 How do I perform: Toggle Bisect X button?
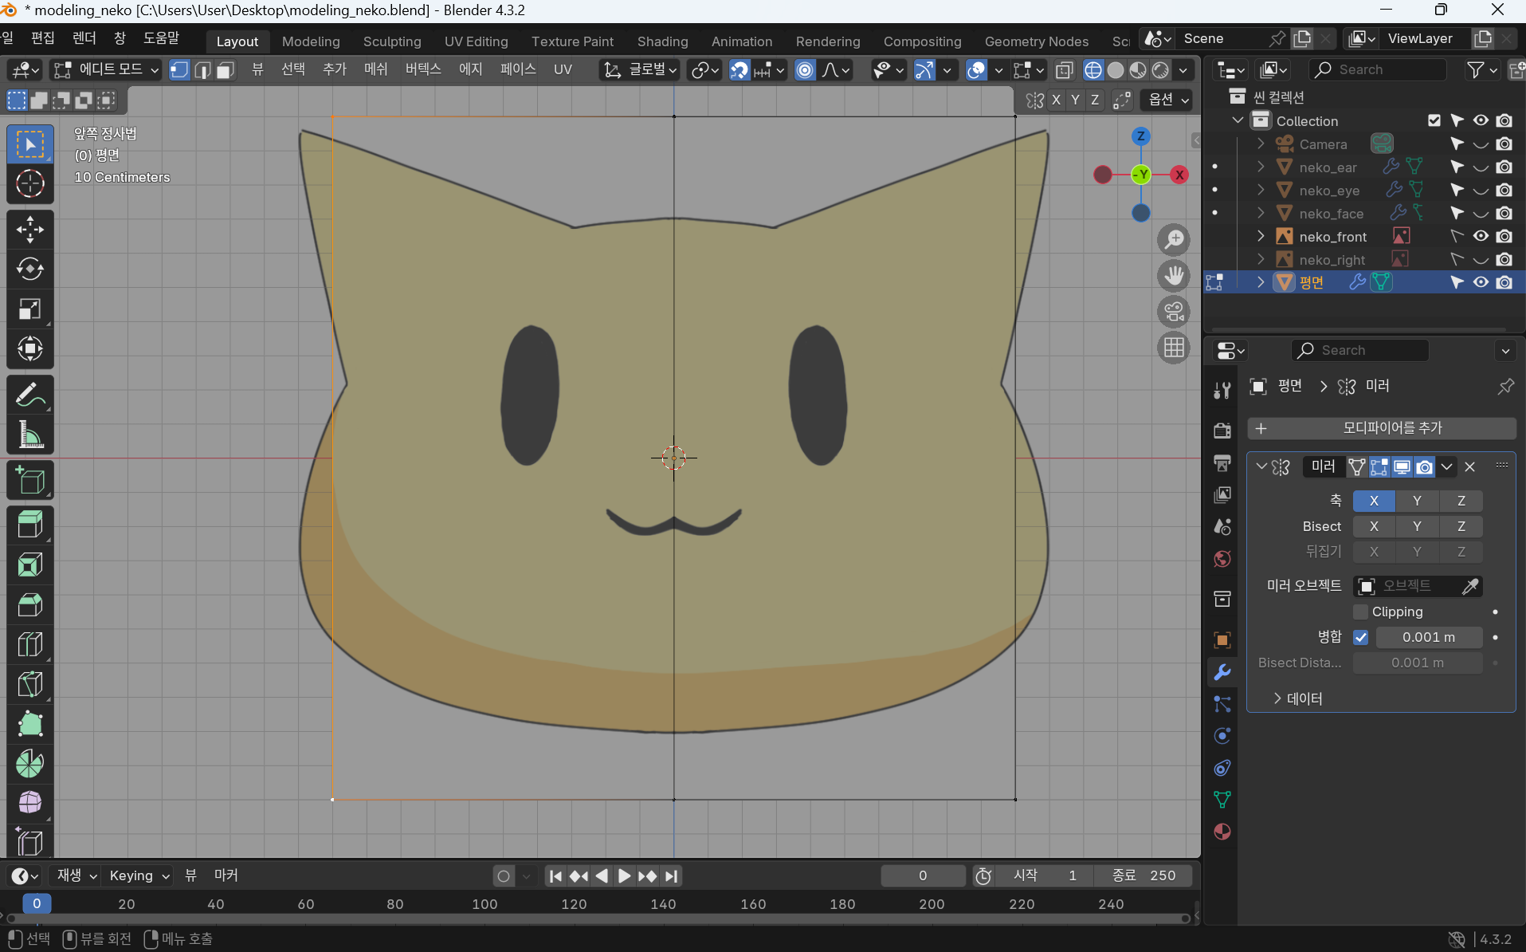pyautogui.click(x=1374, y=526)
